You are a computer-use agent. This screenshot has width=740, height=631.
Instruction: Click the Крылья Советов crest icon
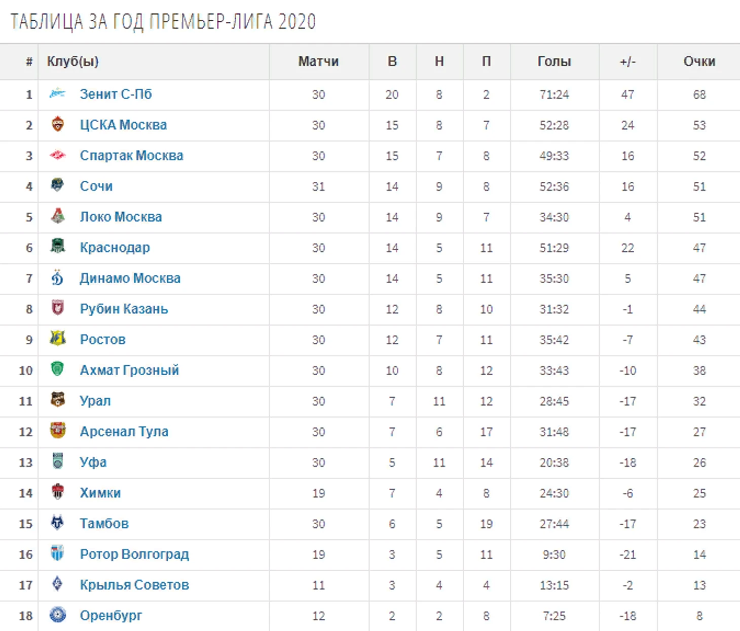[x=58, y=584]
